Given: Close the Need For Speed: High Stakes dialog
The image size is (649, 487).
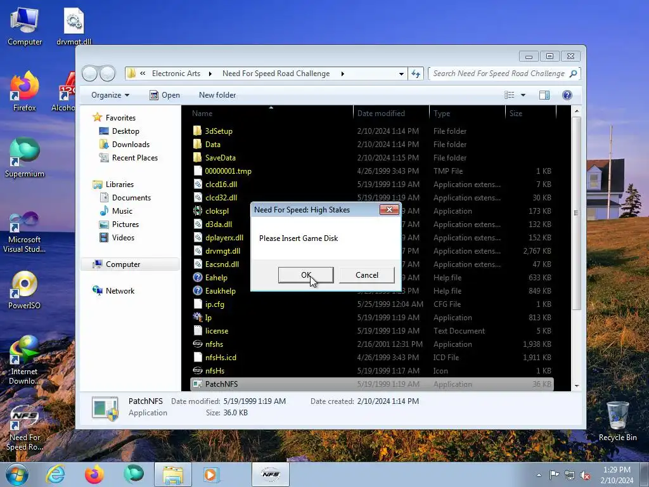Looking at the screenshot, I should (389, 209).
